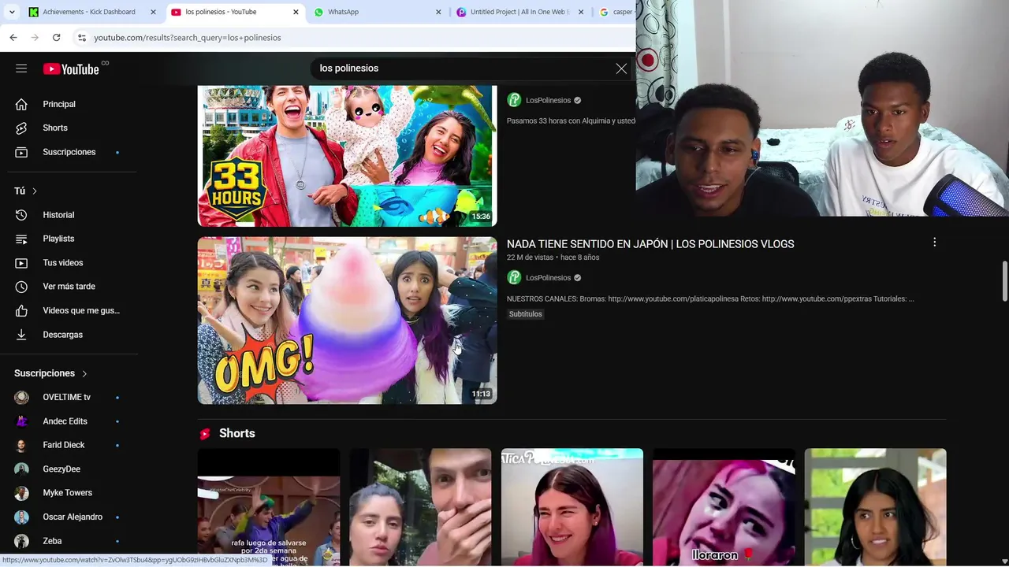
Task: Click '22 M de vistas' metadata text
Action: tap(530, 258)
